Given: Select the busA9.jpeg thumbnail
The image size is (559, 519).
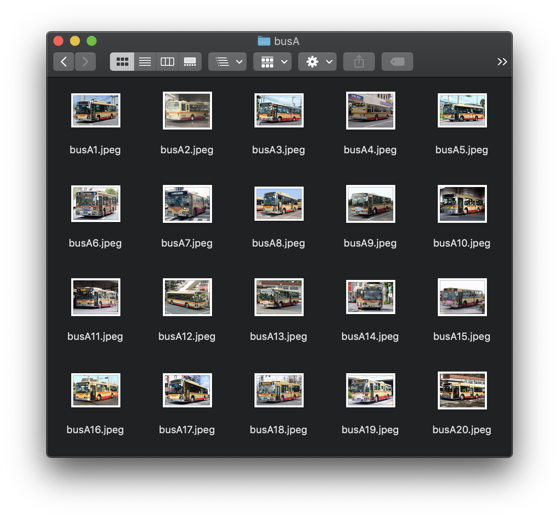Looking at the screenshot, I should (x=371, y=204).
